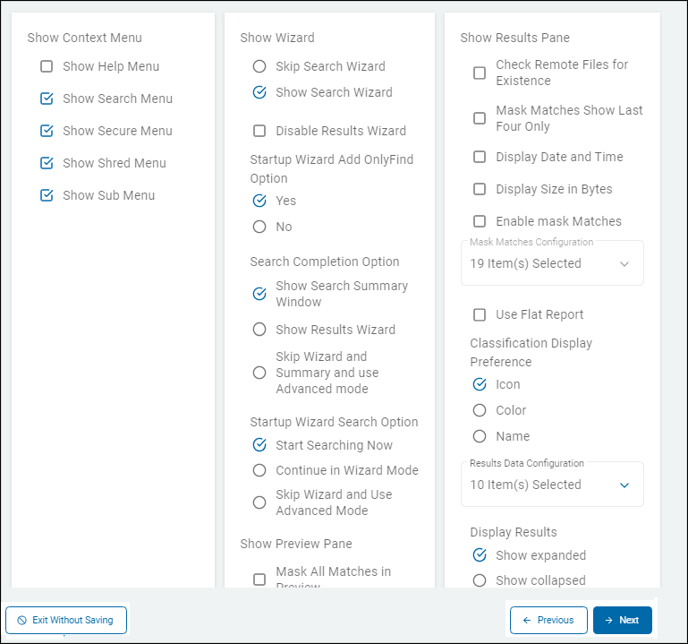Go back with the Previous button
Viewport: 688px width, 644px height.
[548, 620]
